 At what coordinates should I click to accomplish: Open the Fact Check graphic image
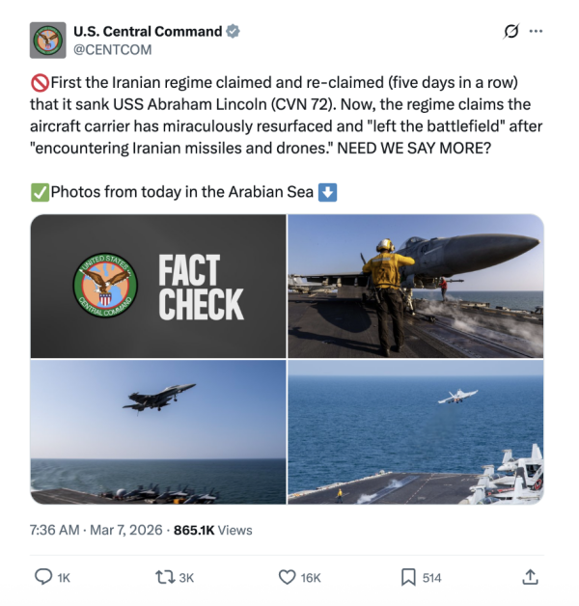point(158,287)
